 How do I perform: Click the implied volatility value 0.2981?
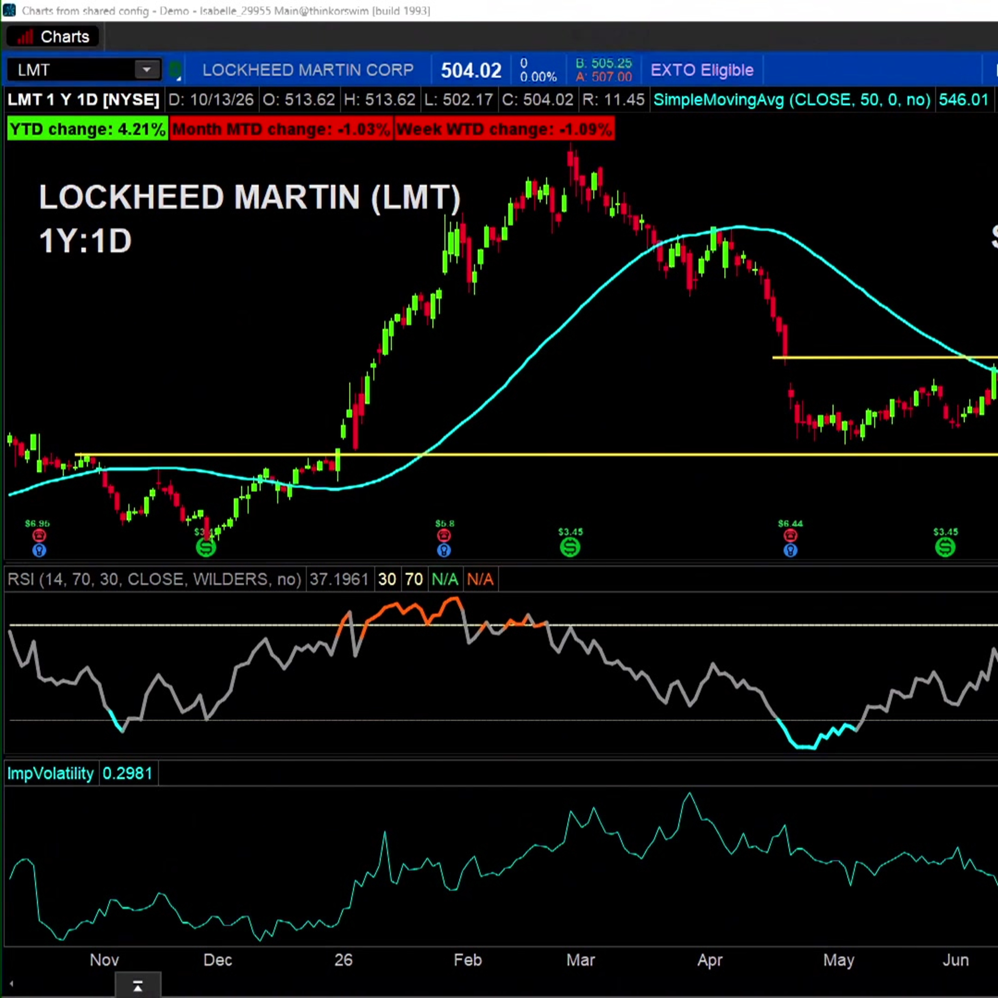pos(128,773)
